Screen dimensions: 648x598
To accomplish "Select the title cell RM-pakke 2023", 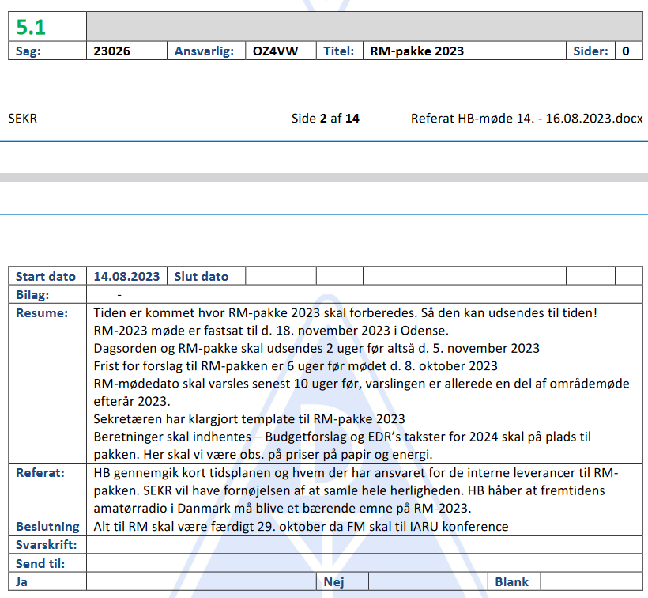I will pyautogui.click(x=416, y=51).
